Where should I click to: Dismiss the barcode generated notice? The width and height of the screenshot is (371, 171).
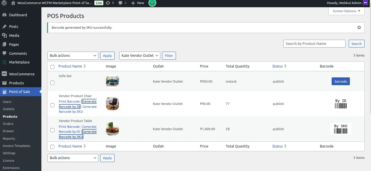359,28
